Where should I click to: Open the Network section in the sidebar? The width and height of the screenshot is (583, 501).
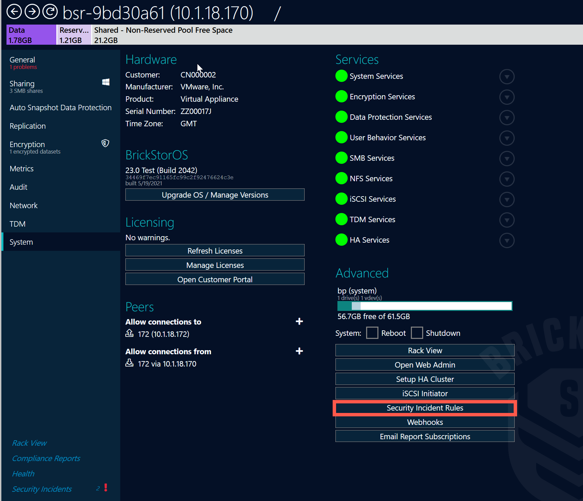pos(24,205)
